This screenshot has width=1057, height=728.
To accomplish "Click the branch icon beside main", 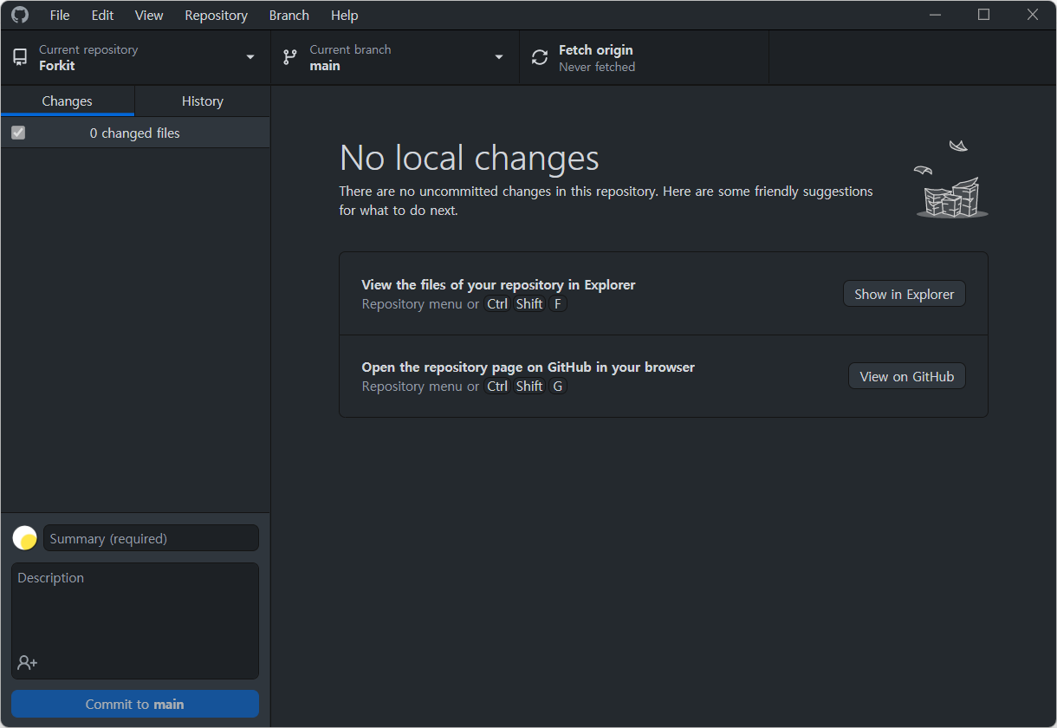I will 290,57.
